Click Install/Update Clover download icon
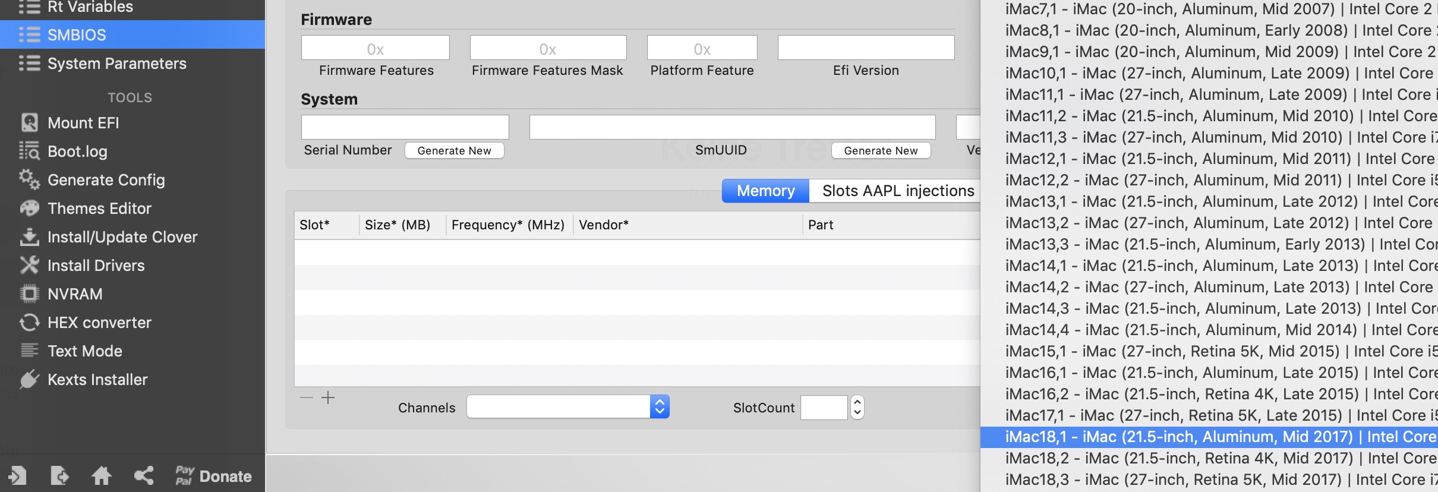The width and height of the screenshot is (1438, 492). (29, 236)
